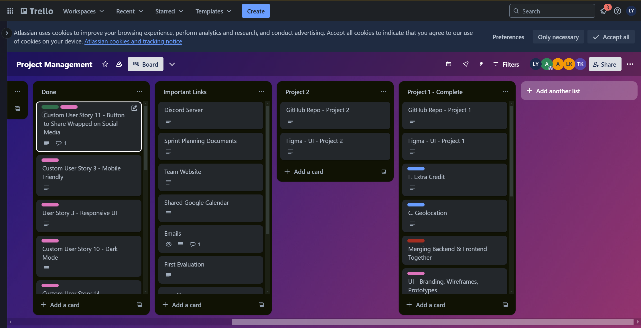
Task: Open the Templates menu
Action: (x=213, y=11)
